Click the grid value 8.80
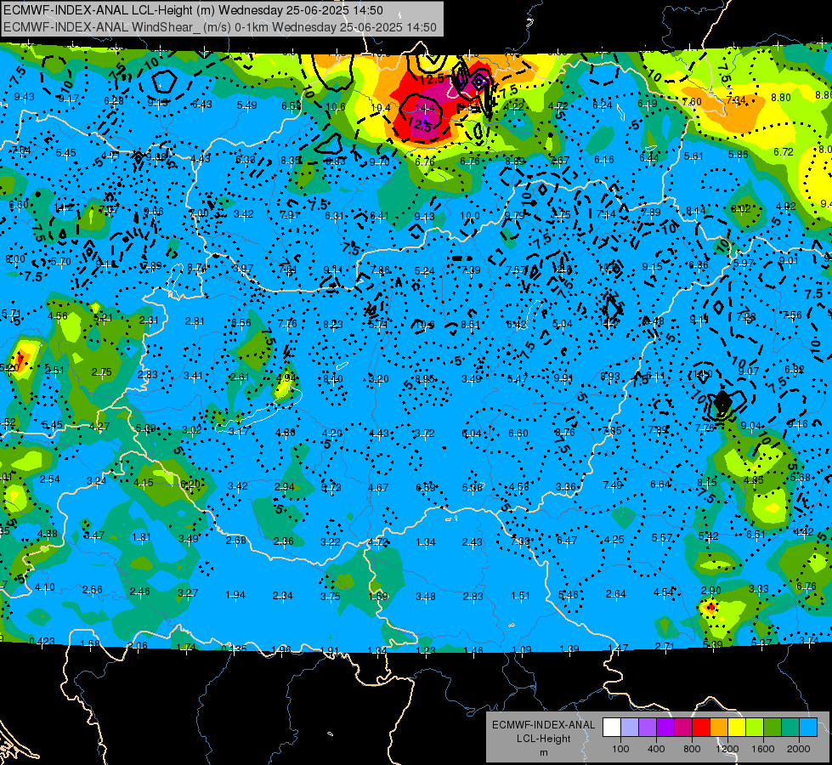 click(780, 98)
